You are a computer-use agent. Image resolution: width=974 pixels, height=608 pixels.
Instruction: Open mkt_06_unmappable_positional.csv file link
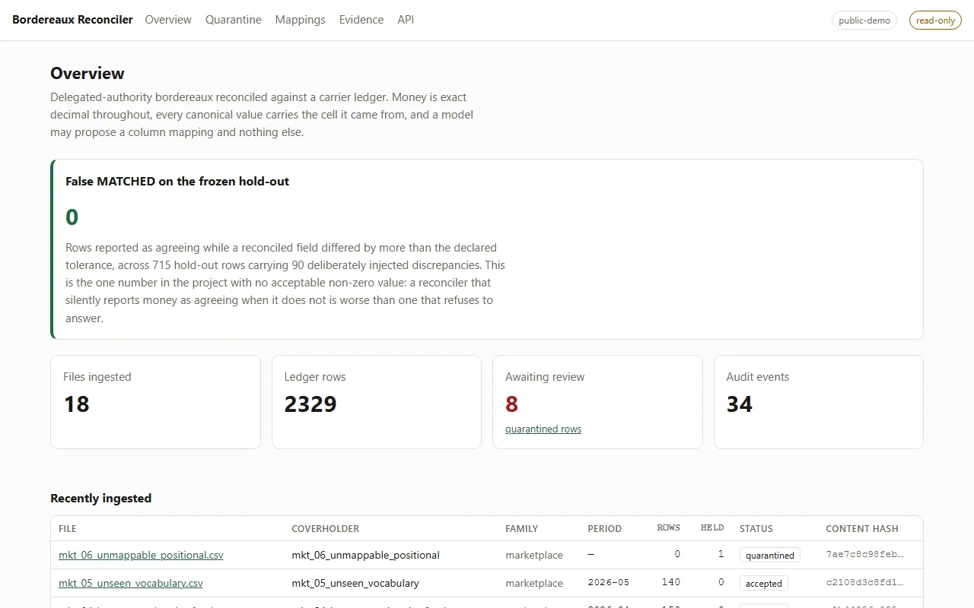coord(141,555)
